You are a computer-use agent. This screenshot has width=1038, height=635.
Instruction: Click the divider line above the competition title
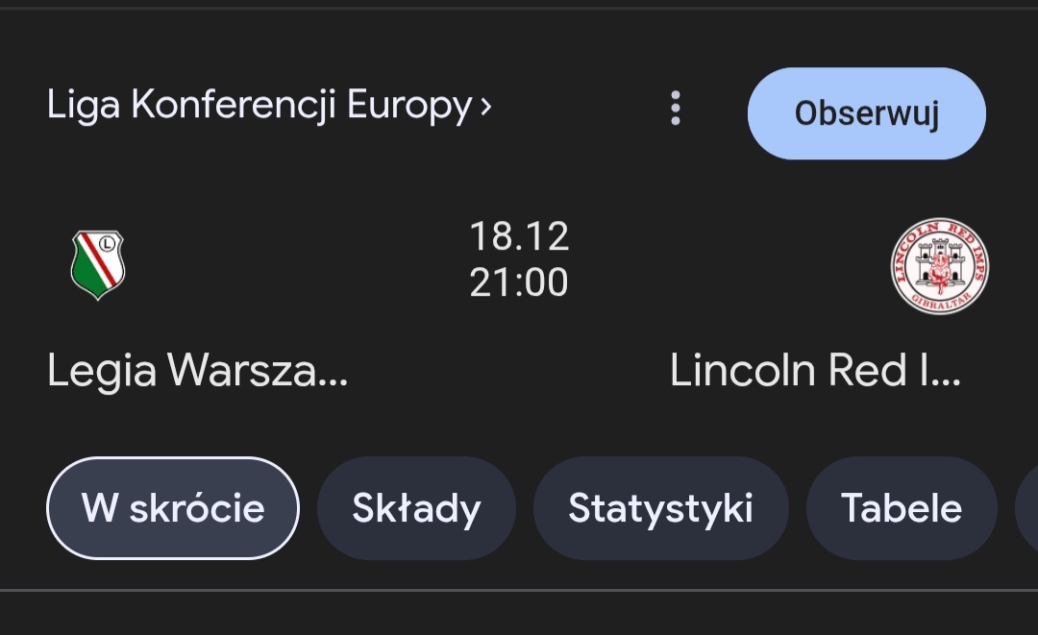pyautogui.click(x=519, y=8)
